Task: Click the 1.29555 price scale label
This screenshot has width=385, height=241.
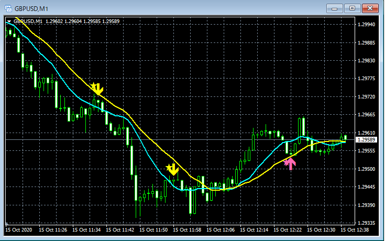Action: (366, 151)
